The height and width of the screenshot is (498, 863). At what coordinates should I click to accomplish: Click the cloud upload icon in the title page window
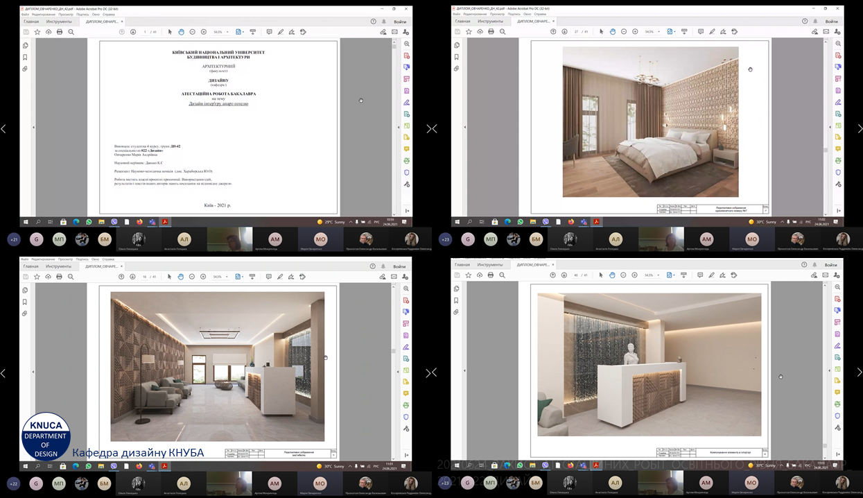point(49,32)
